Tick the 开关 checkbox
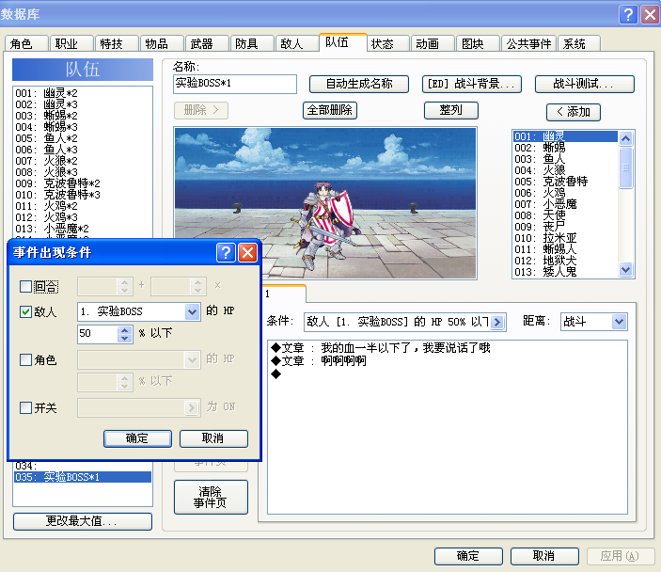Screen dimensions: 661x572 click(25, 408)
